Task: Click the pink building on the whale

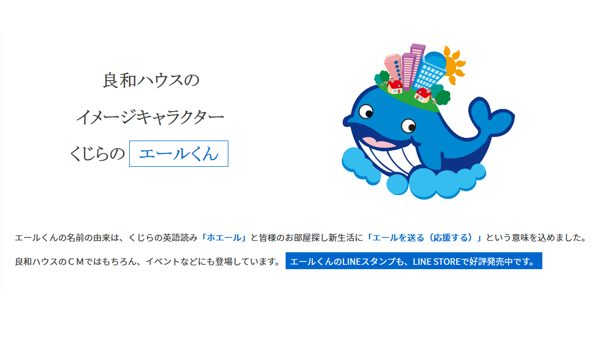Action: (393, 69)
